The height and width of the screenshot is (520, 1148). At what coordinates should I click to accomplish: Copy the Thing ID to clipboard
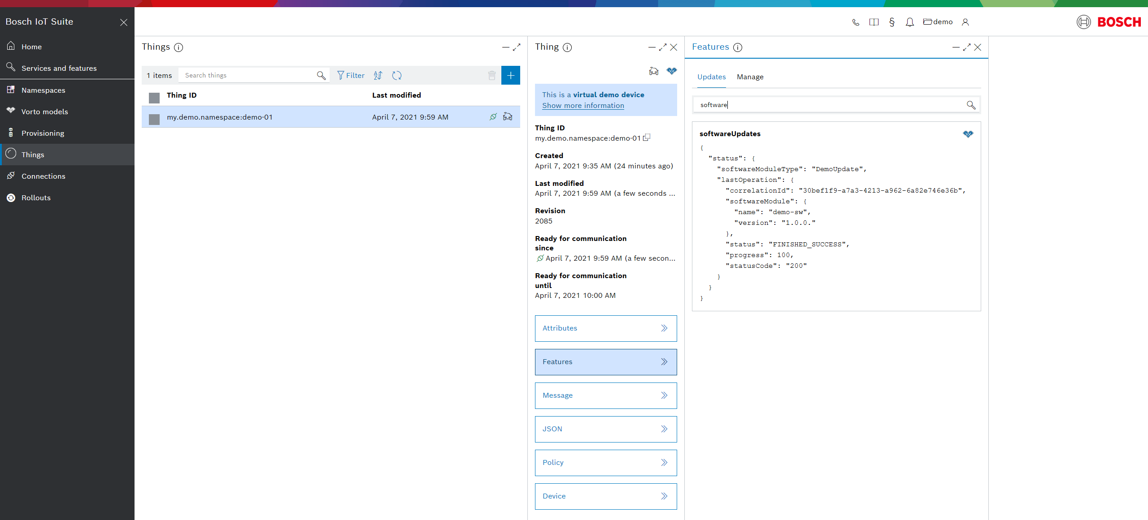(x=647, y=138)
